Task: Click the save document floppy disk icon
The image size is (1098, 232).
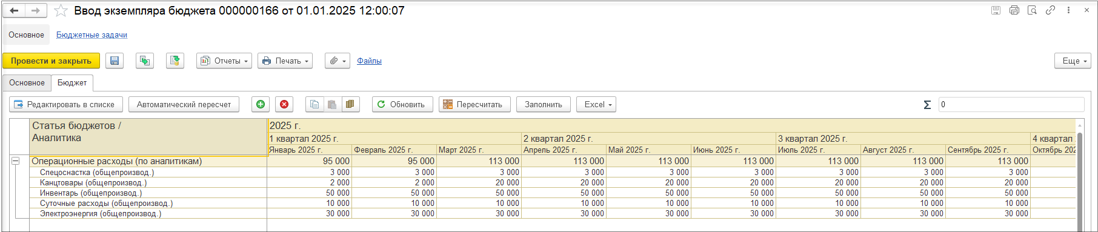Action: pyautogui.click(x=115, y=61)
